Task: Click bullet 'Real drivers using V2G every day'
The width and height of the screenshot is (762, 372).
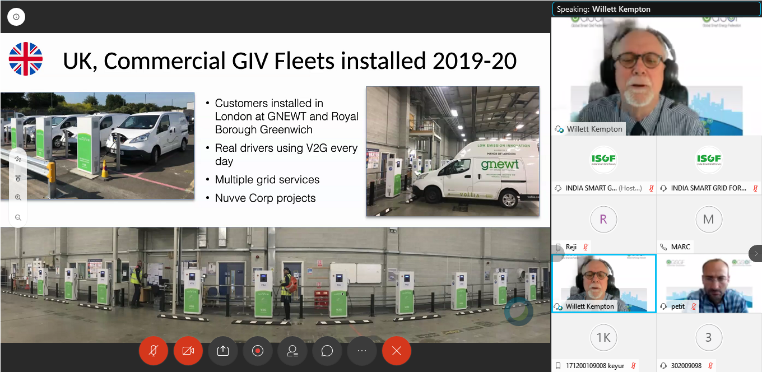Action: (x=286, y=155)
